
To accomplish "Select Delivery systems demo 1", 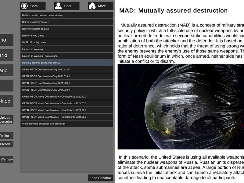I will (x=67, y=22).
